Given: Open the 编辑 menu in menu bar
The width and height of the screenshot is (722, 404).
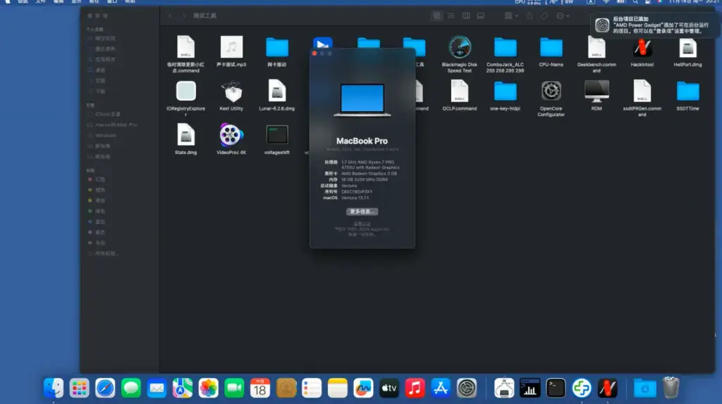Looking at the screenshot, I should point(59,2).
